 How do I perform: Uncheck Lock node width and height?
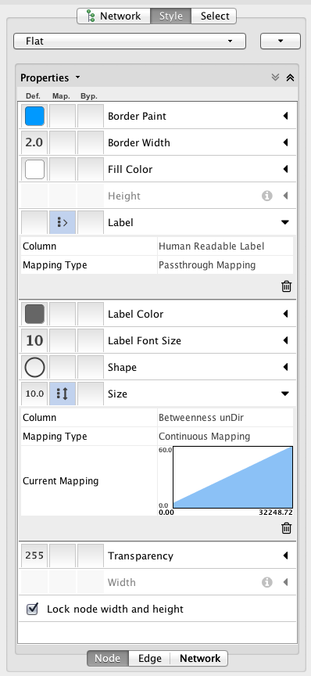pos(32,609)
